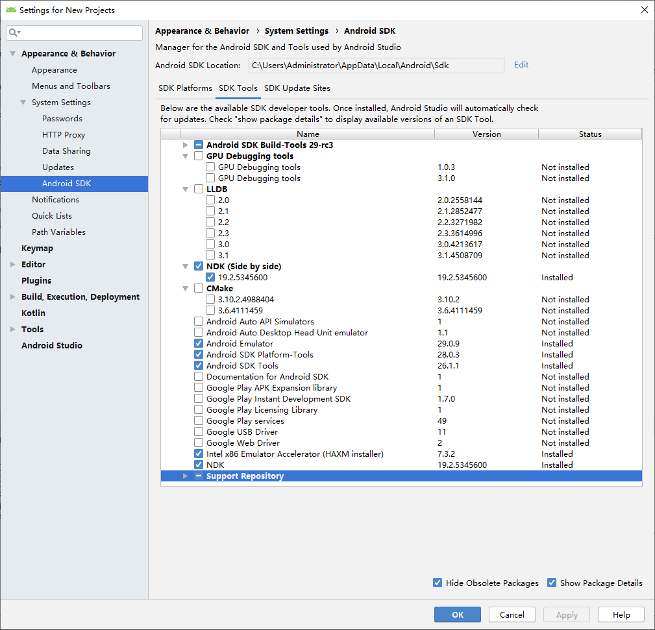The height and width of the screenshot is (630, 655).
Task: Click System Settings in the breadcrumb
Action: click(x=297, y=31)
